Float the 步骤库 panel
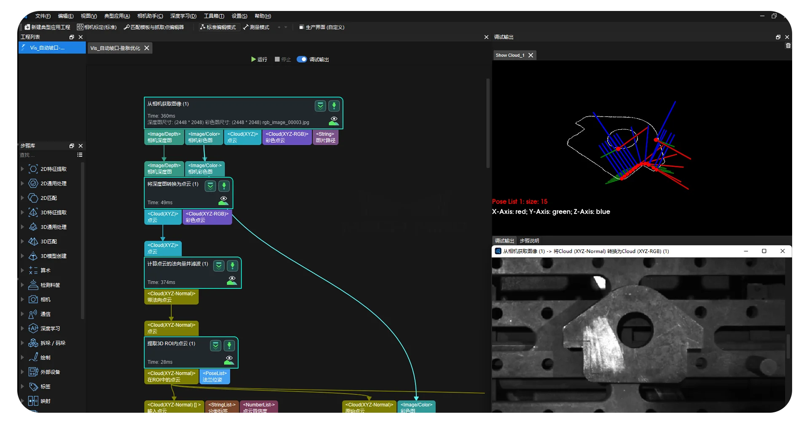The height and width of the screenshot is (422, 809). [x=72, y=146]
